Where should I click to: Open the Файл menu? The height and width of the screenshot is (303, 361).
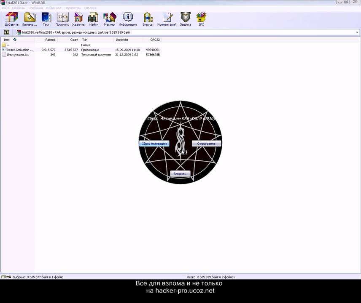point(5,8)
